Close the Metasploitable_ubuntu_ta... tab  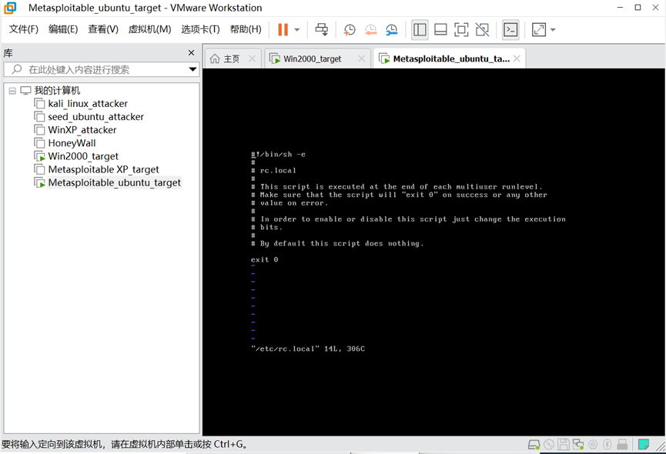coord(517,59)
